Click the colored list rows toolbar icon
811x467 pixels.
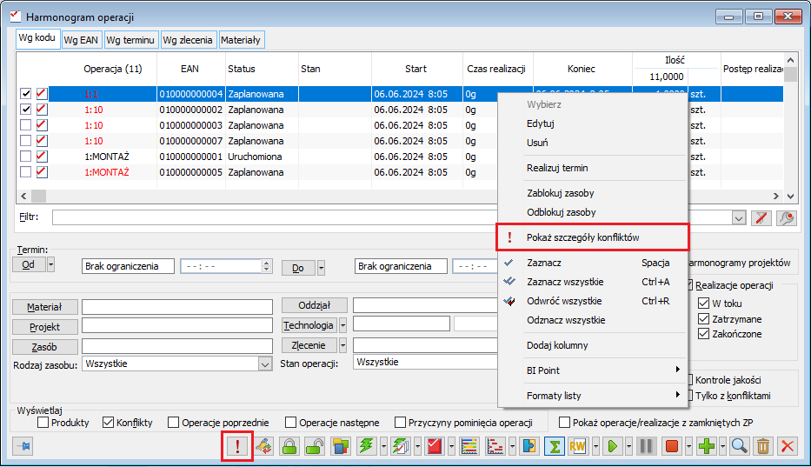tap(469, 446)
